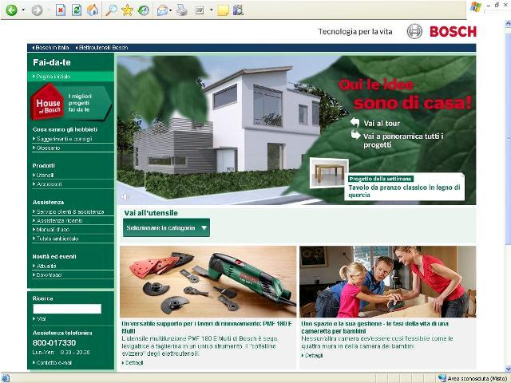Open Manuali d'uso menu item
The image size is (511, 383).
click(51, 229)
